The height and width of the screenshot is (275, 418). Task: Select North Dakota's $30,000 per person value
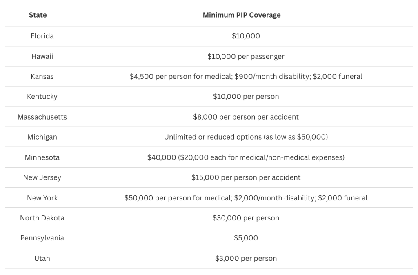coord(246,218)
